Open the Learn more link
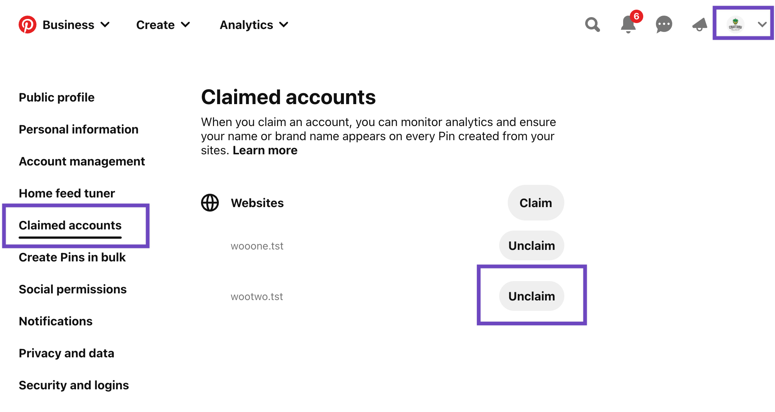Viewport: 775px width, 412px height. click(x=265, y=150)
